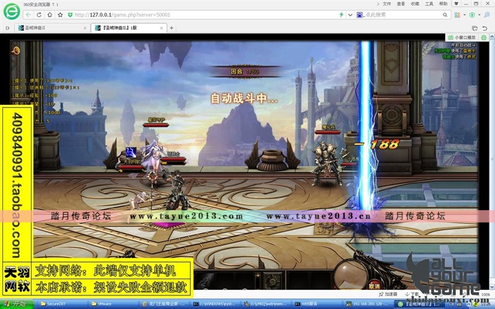495x309 pixels.
Task: Open the 收藏 favorites menu
Action: 415,4
